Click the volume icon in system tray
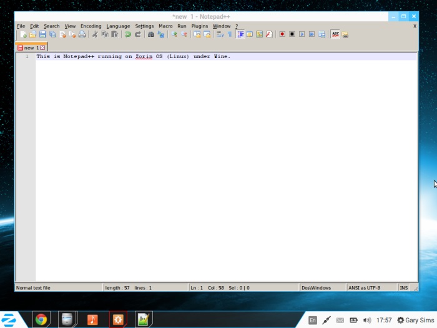The width and height of the screenshot is (437, 328). coord(367,320)
